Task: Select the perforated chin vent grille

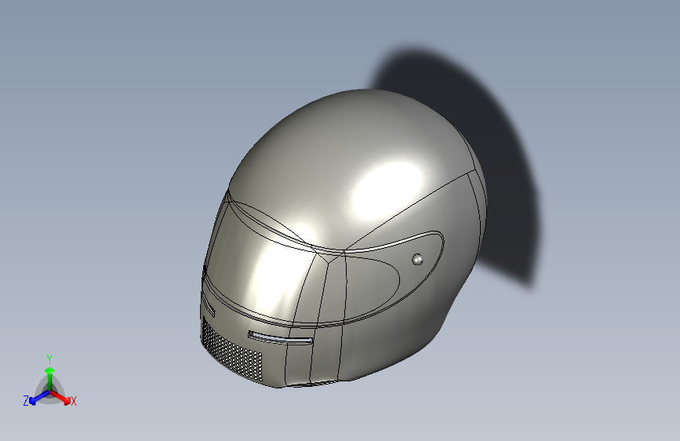Action: pyautogui.click(x=232, y=352)
